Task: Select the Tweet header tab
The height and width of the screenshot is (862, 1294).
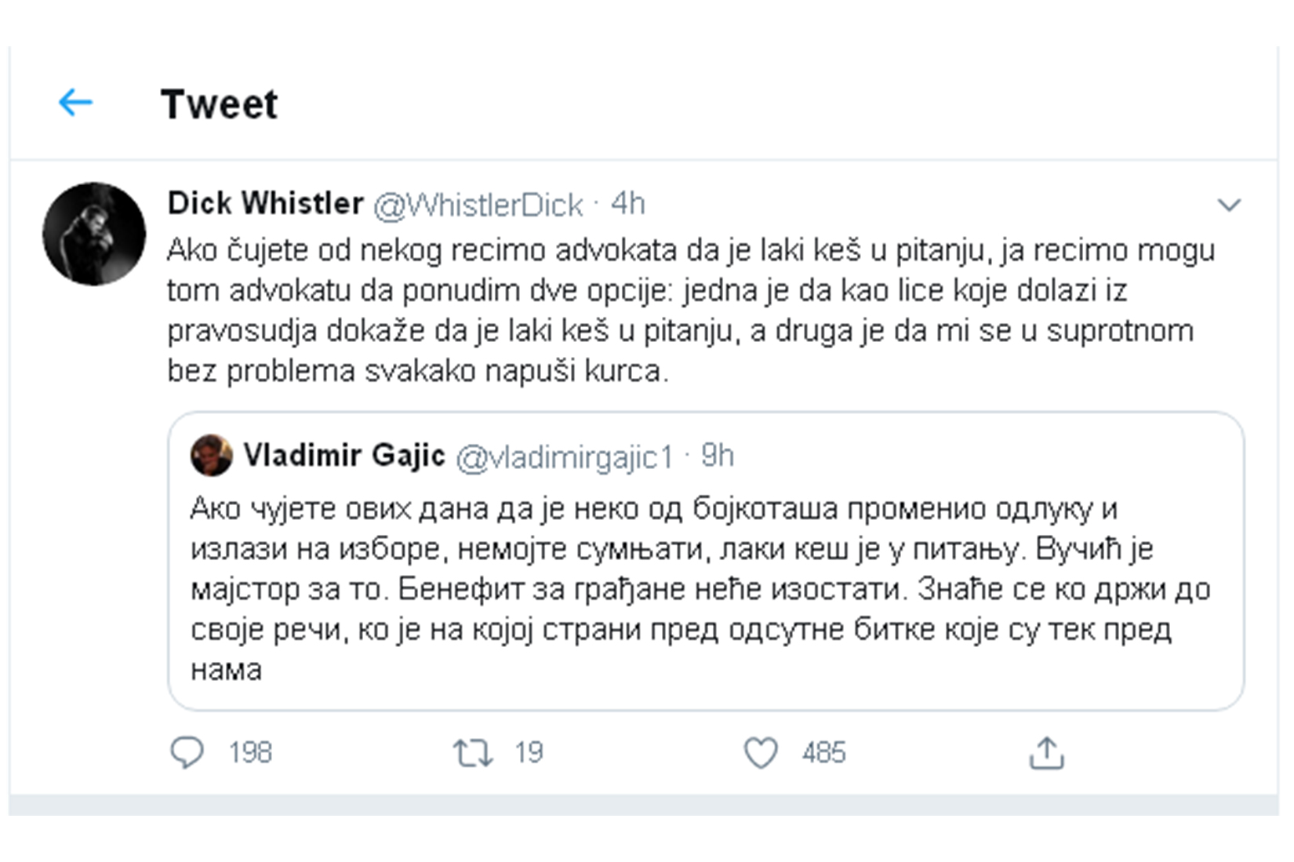Action: pyautogui.click(x=220, y=103)
